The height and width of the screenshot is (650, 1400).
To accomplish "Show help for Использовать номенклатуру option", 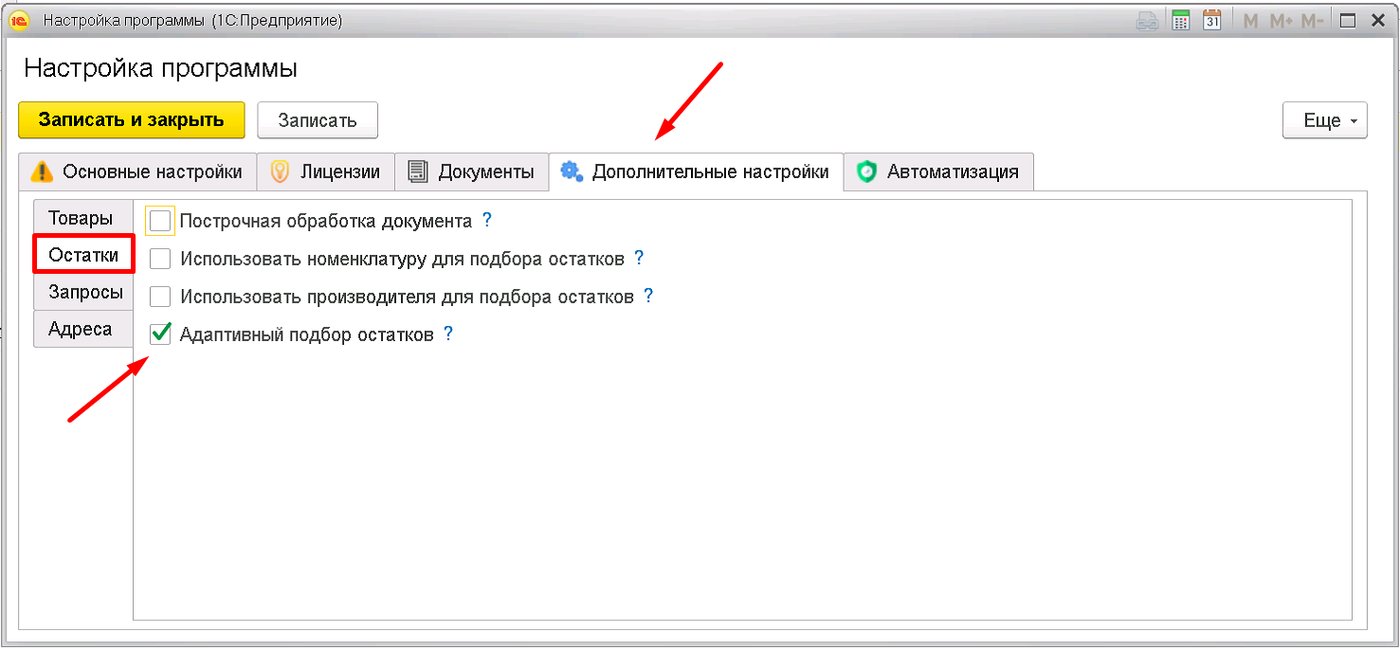I will pos(639,258).
